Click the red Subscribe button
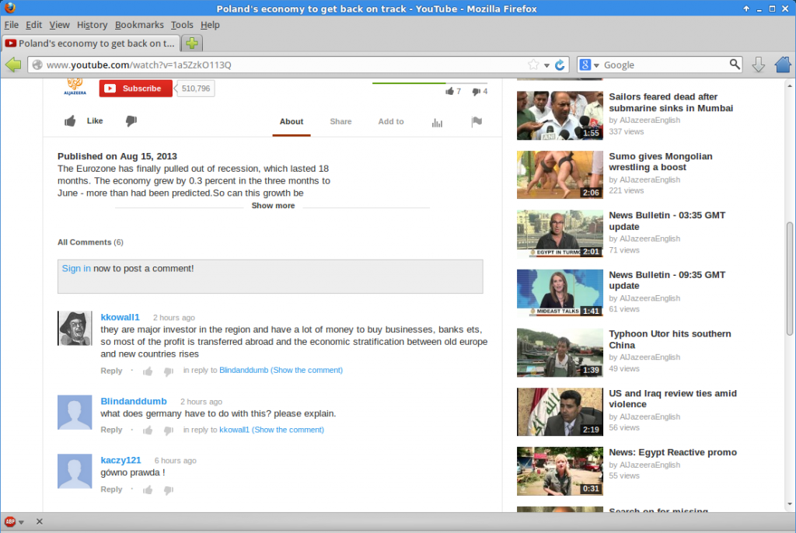Image resolution: width=796 pixels, height=533 pixels. click(x=136, y=89)
